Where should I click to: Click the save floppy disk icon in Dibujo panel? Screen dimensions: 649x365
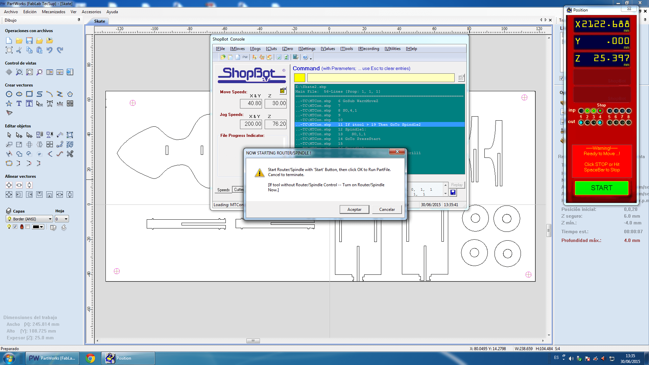(x=29, y=41)
